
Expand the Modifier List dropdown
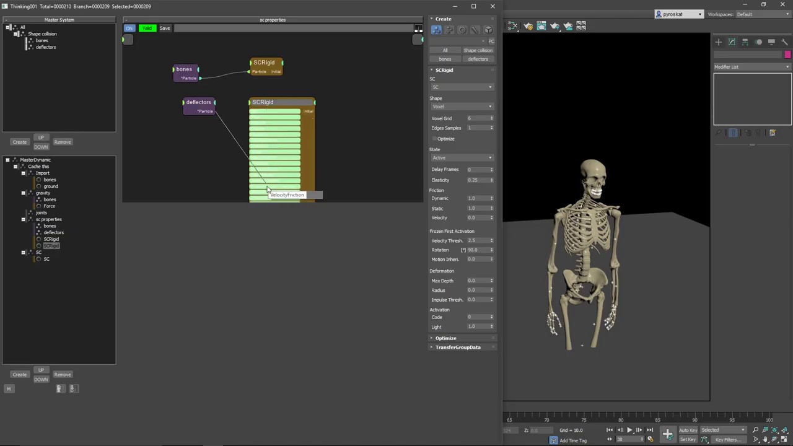click(x=751, y=67)
